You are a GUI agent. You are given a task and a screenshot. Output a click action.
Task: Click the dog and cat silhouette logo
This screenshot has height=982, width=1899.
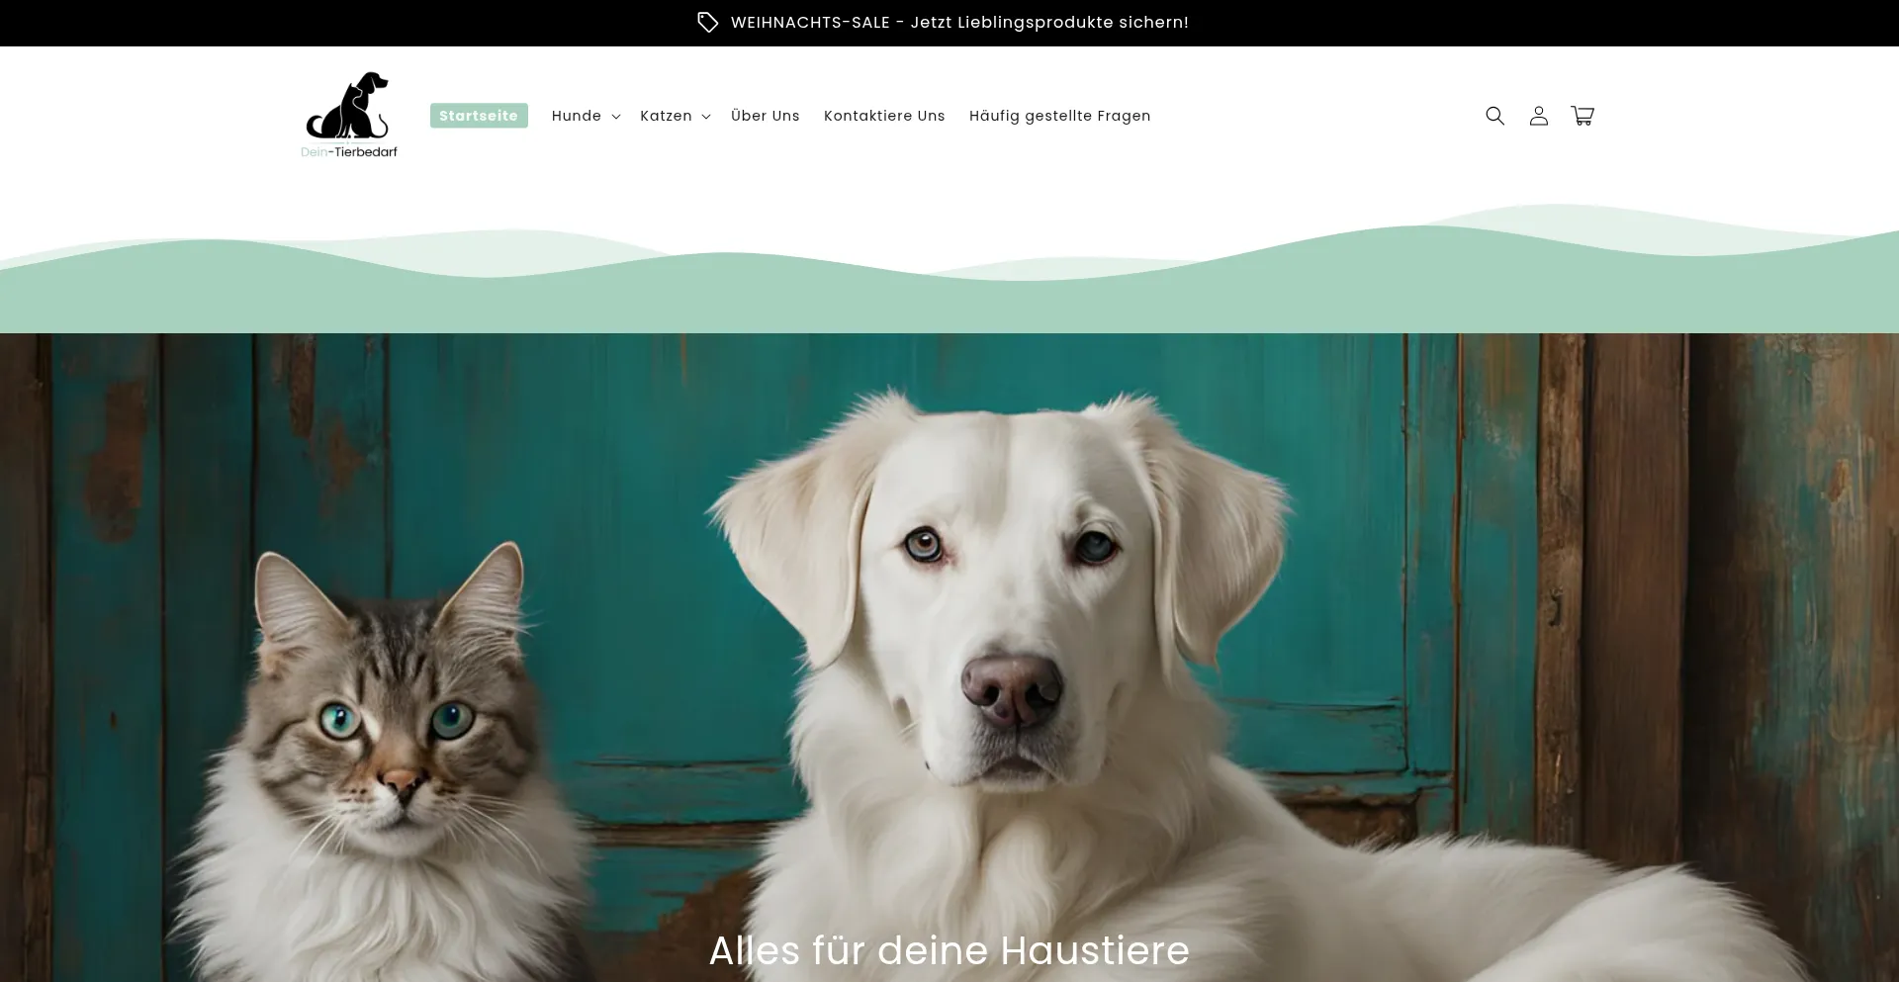pyautogui.click(x=348, y=105)
